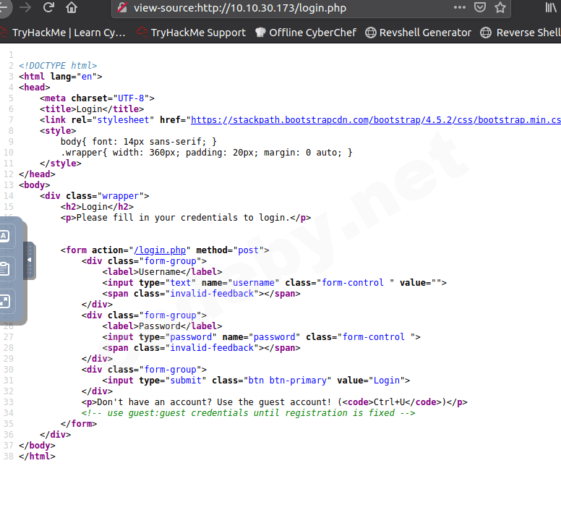The image size is (561, 518).
Task: Click 'Please fill in your credentials' line
Action: tap(186, 218)
